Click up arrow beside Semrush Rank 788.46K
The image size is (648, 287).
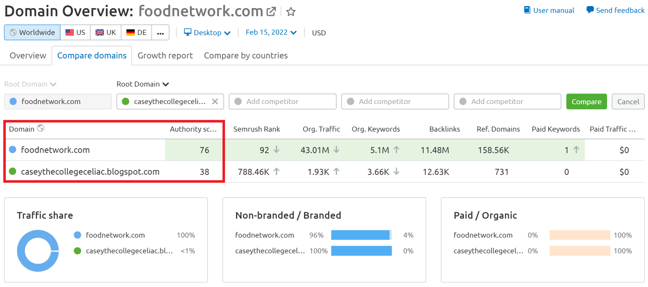click(x=277, y=171)
